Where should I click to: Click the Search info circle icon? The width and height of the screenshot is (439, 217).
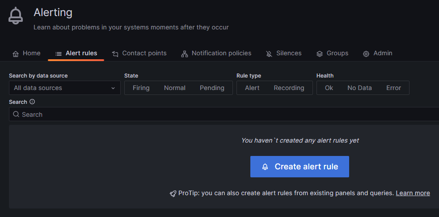32,102
